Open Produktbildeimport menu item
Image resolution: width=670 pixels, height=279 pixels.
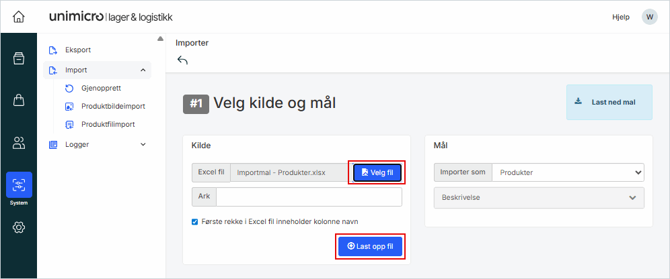pyautogui.click(x=112, y=106)
